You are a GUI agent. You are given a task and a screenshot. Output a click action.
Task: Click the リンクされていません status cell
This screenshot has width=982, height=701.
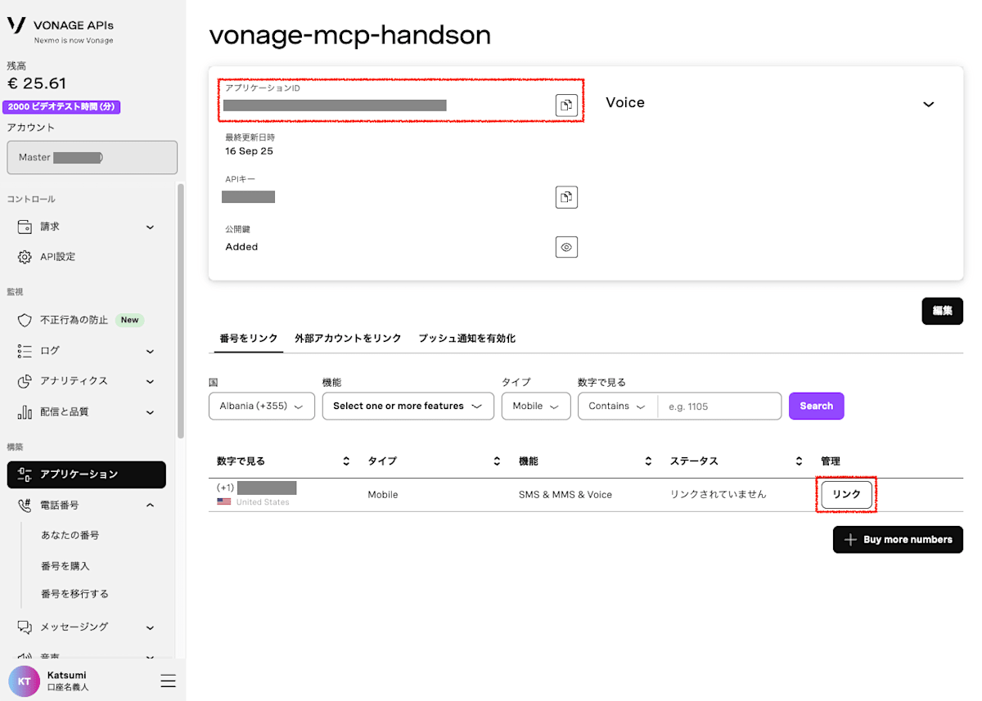pyautogui.click(x=718, y=495)
